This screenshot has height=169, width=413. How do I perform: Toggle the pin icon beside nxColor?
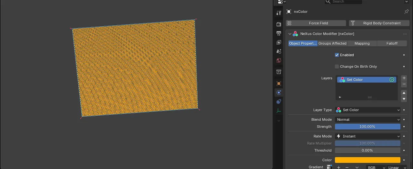407,12
